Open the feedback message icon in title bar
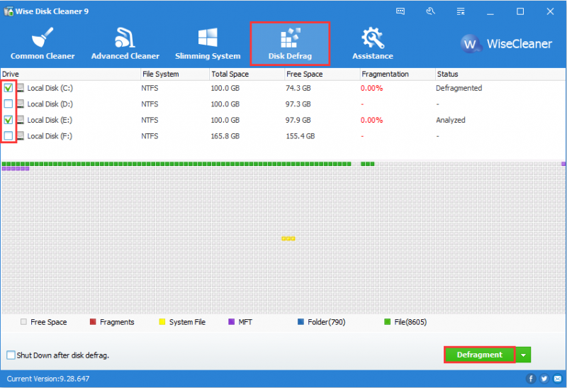Screen dimensions: 567x388 [x=400, y=11]
